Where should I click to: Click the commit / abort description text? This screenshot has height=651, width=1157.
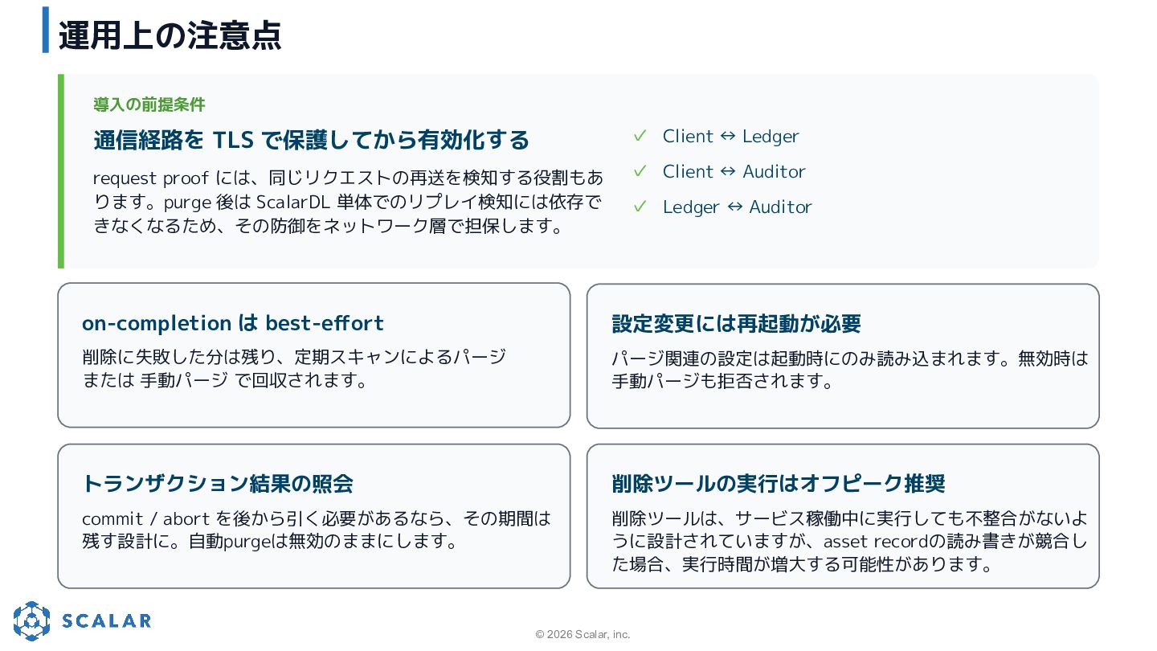317,530
